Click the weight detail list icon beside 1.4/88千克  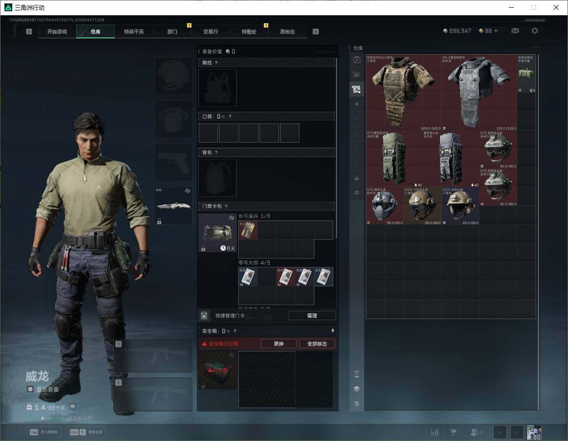72,407
